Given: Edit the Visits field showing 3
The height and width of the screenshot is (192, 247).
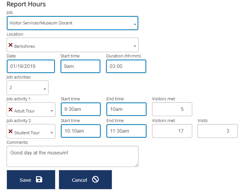Looking at the screenshot, I should [x=218, y=131].
